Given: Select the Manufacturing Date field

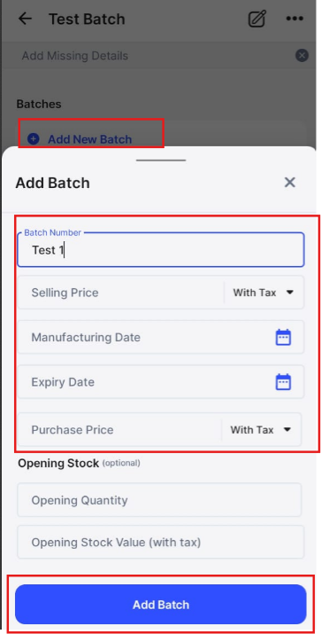Looking at the screenshot, I should (x=161, y=337).
